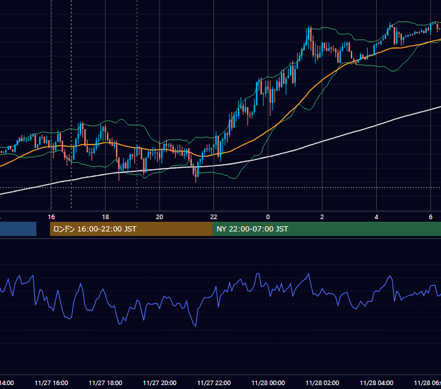Click the 11/27 16:00 date label
The width and height of the screenshot is (441, 389).
(51, 383)
